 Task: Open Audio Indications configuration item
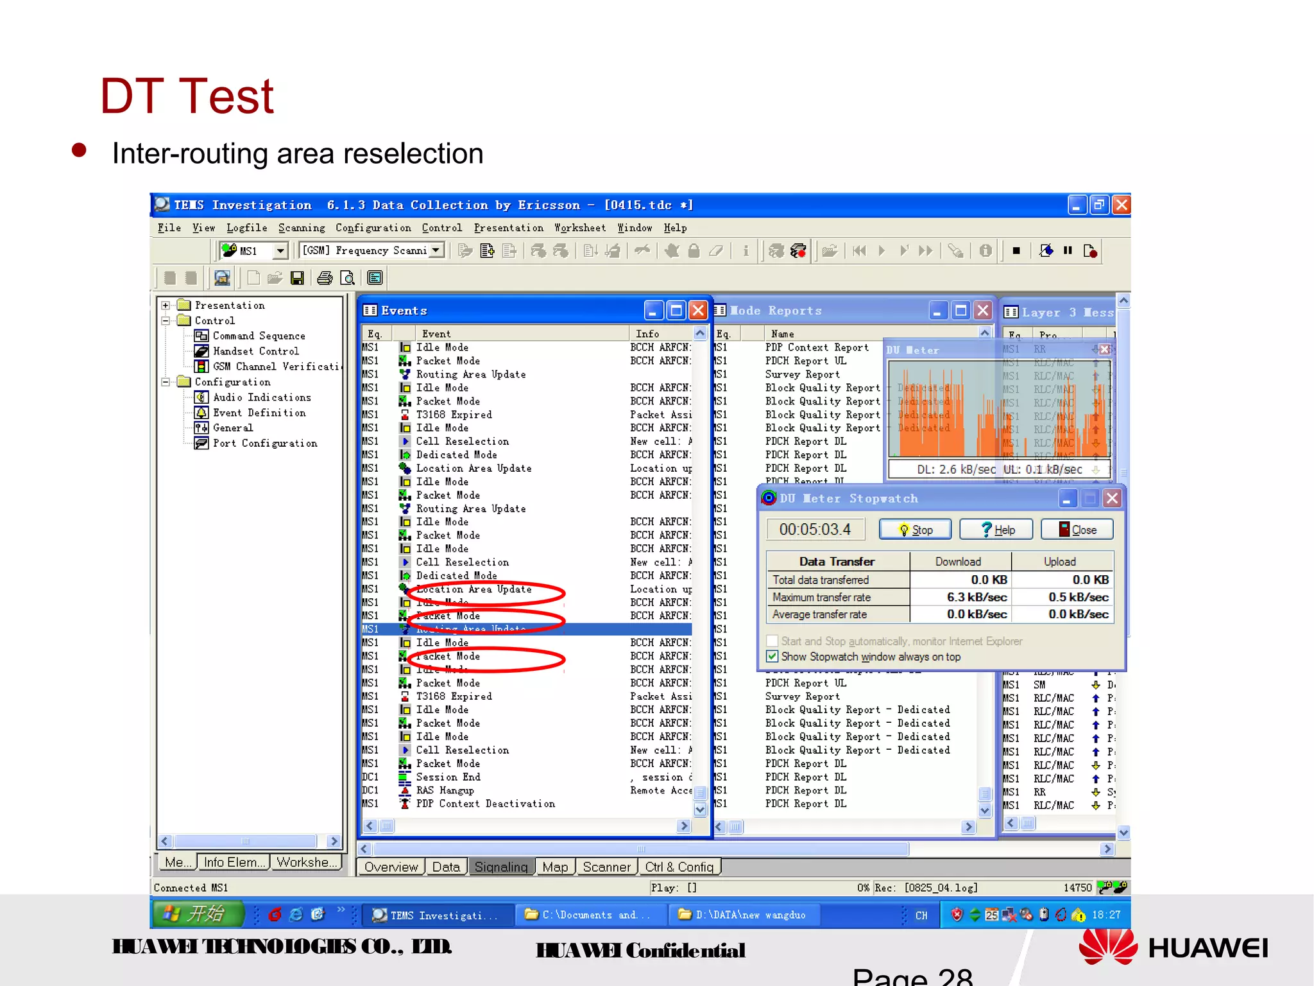(x=262, y=397)
